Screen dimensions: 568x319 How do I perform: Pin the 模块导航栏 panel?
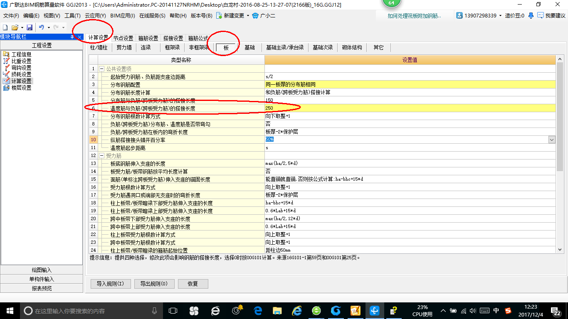(72, 37)
